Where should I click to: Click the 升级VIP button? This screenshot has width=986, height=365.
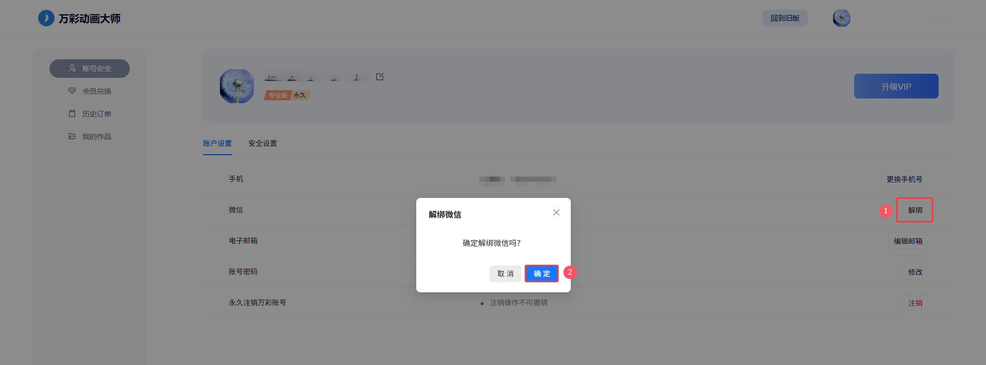tap(896, 86)
